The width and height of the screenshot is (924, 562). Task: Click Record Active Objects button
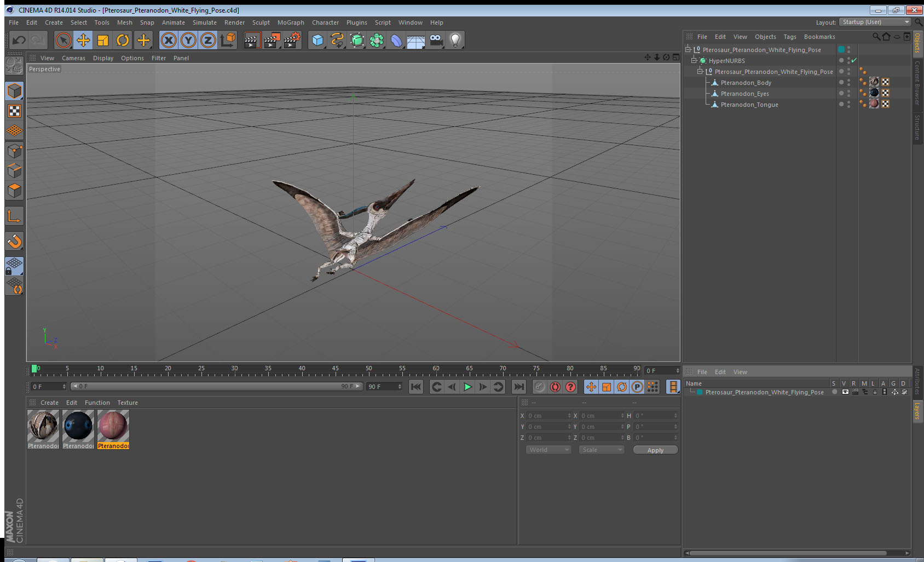(x=540, y=387)
